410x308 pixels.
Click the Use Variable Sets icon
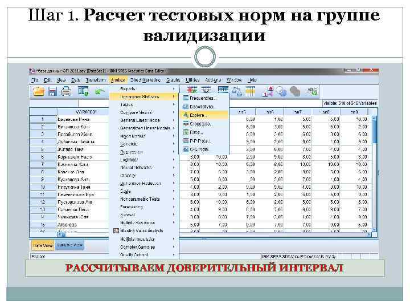281,91
